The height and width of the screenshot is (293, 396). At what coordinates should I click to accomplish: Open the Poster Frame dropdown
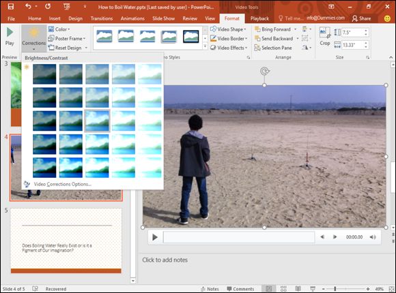tap(67, 39)
